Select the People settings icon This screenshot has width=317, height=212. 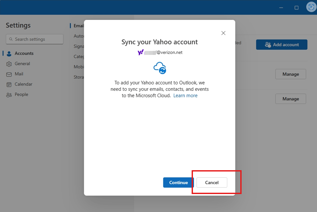point(9,94)
